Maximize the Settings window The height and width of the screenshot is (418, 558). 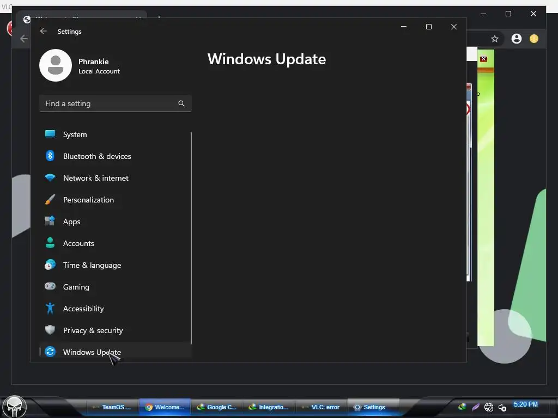pyautogui.click(x=428, y=27)
